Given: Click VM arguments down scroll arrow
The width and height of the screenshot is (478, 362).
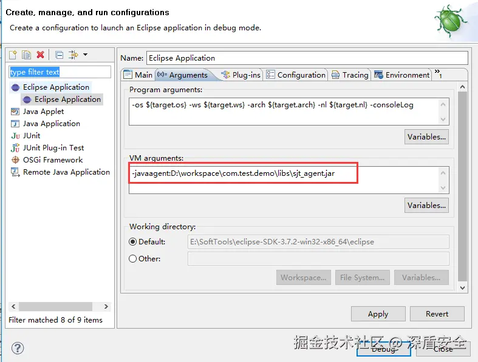Looking at the screenshot, I should click(x=443, y=188).
